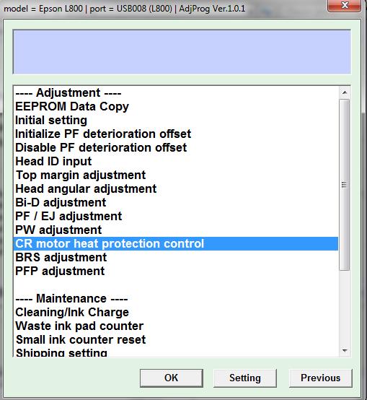Choose Bi-D adjustment
The image size is (367, 400).
tap(176, 203)
